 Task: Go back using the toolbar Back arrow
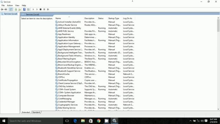click(2, 9)
